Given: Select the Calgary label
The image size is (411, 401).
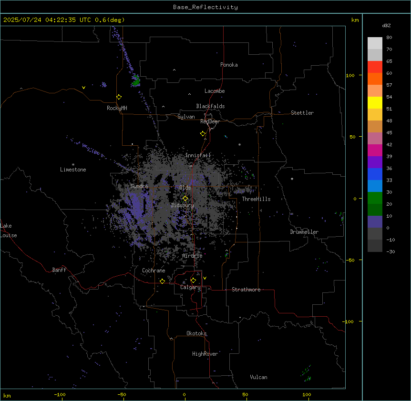Looking at the screenshot, I should 191,287.
